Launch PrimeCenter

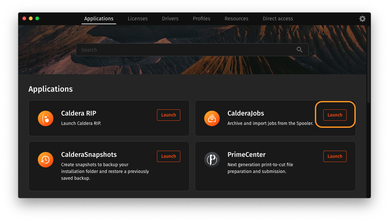click(335, 156)
